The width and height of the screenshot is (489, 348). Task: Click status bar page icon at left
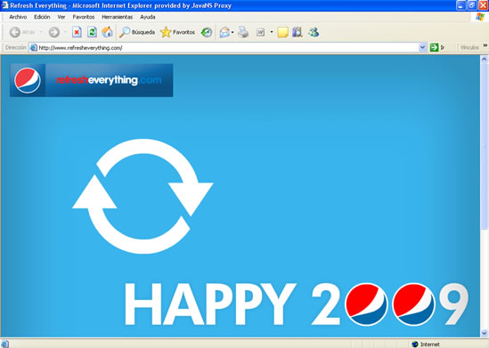pyautogui.click(x=5, y=344)
